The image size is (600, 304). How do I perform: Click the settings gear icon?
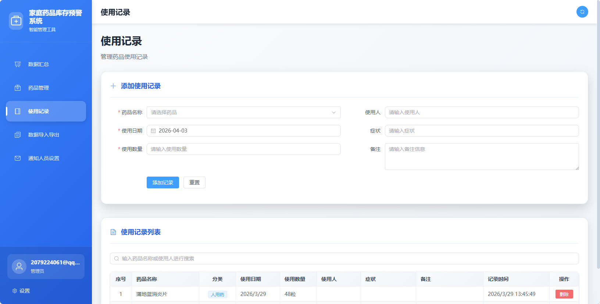tap(15, 291)
